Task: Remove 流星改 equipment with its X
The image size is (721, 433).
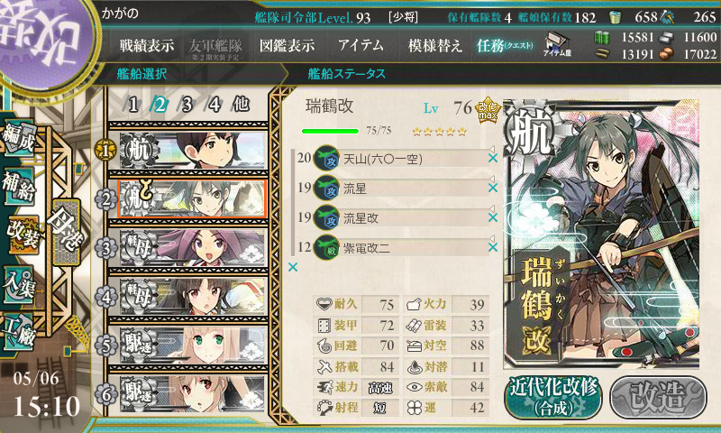Action: tap(493, 217)
